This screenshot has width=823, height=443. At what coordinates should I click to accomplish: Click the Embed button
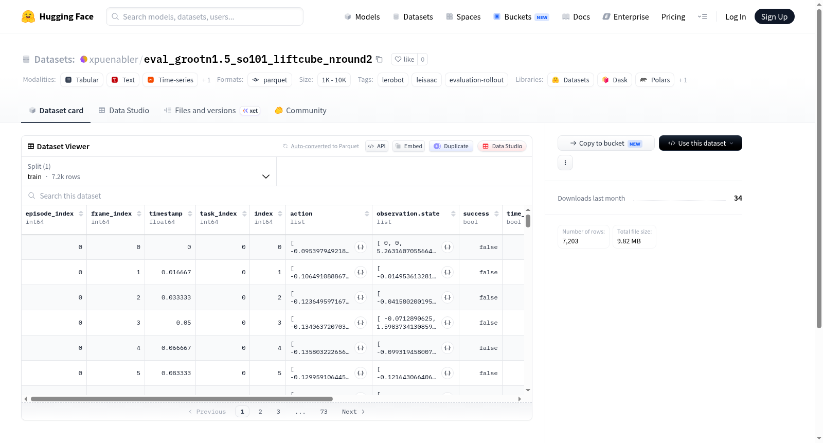(409, 146)
